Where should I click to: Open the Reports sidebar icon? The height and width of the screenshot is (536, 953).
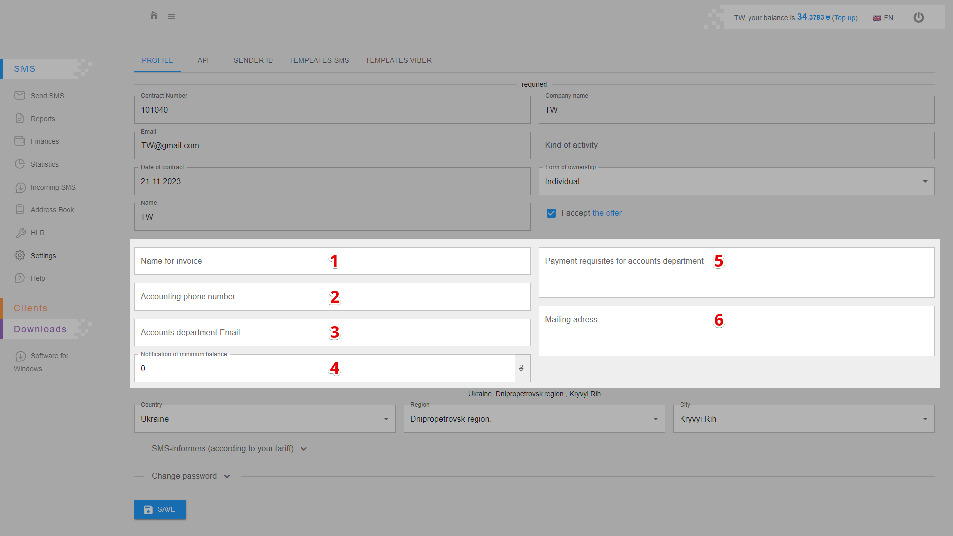point(20,118)
